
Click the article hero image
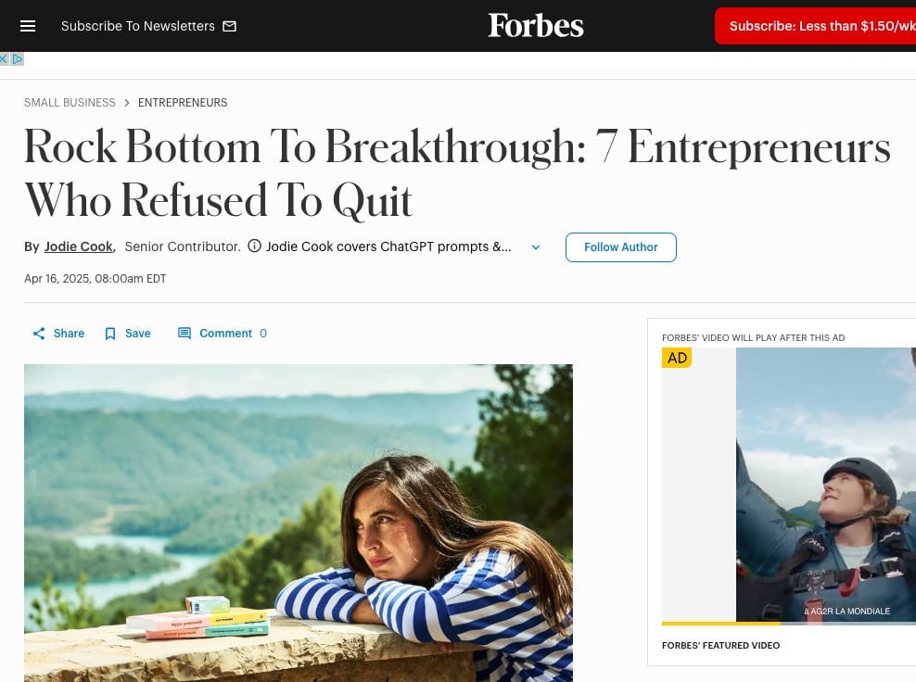tap(299, 523)
